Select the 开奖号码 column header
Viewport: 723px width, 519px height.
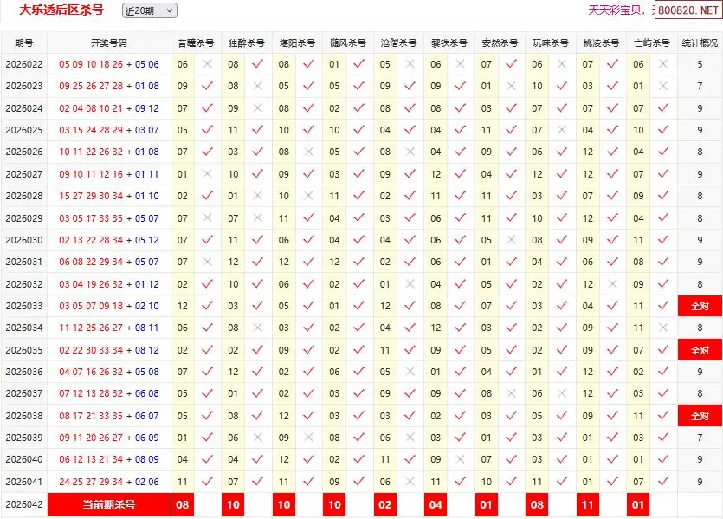pos(109,42)
